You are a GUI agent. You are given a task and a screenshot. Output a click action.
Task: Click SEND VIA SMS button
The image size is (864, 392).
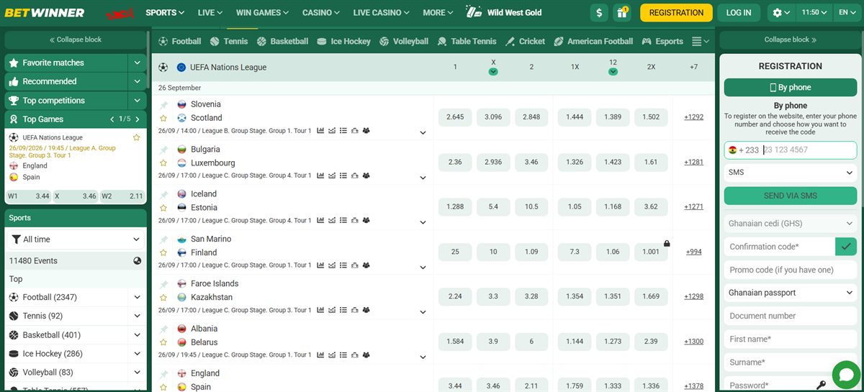790,196
